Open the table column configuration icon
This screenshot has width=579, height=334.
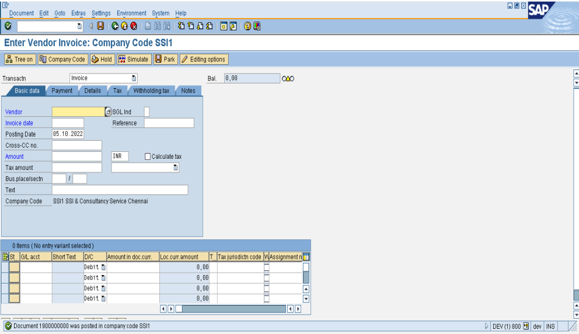[x=306, y=256]
